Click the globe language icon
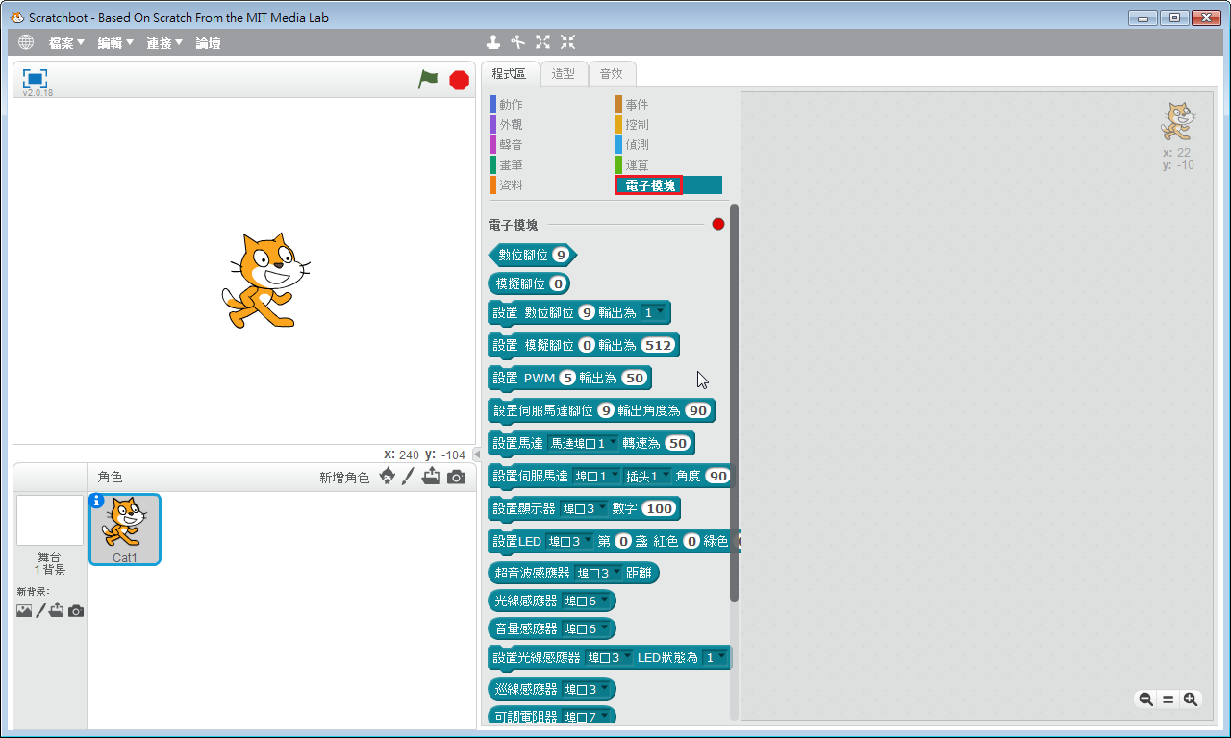This screenshot has width=1231, height=738. [x=26, y=42]
